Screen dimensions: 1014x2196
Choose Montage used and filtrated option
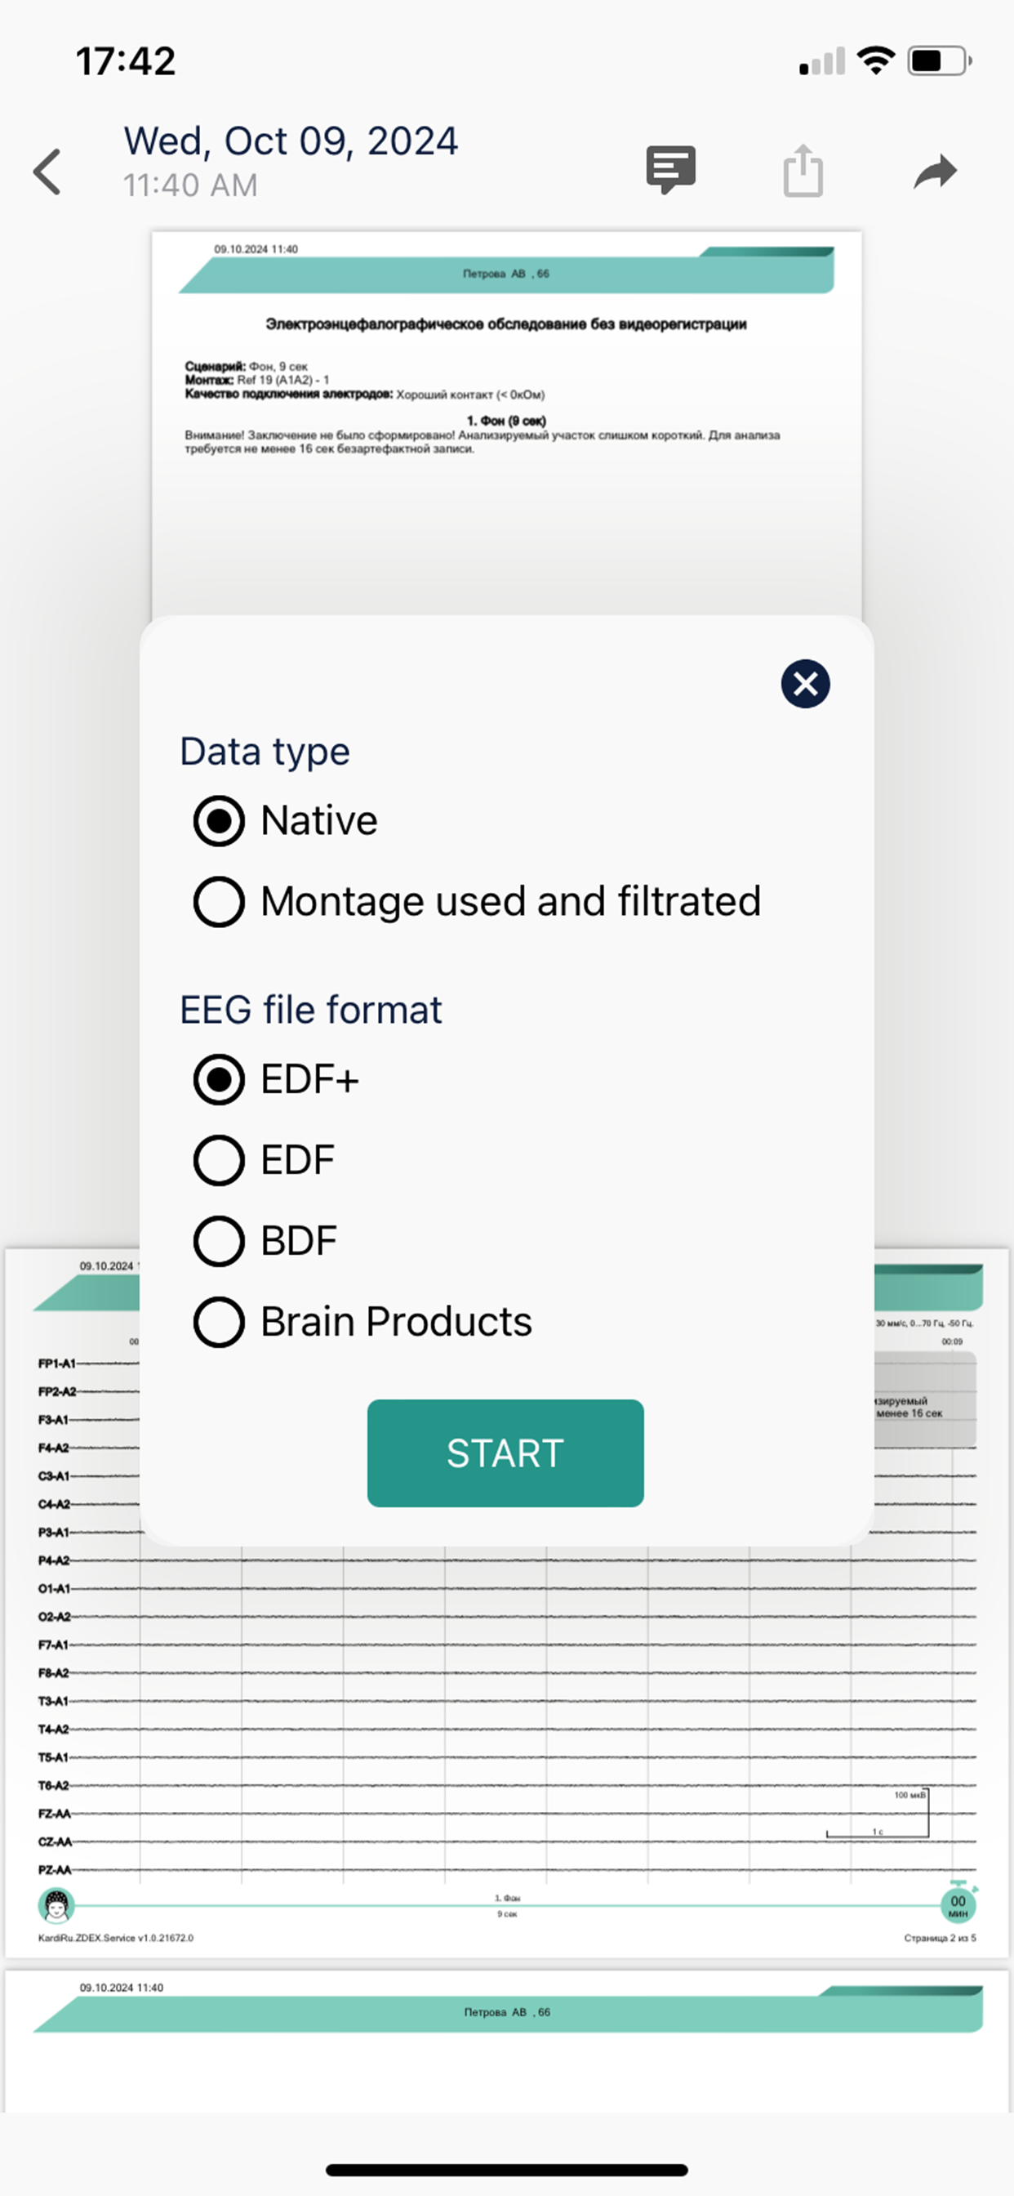pyautogui.click(x=477, y=902)
